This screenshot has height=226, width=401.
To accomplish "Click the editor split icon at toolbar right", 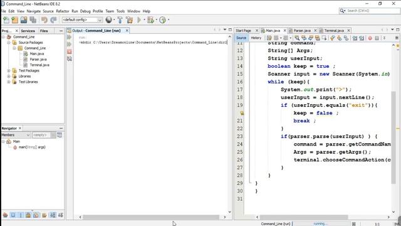I will pyautogui.click(x=397, y=38).
